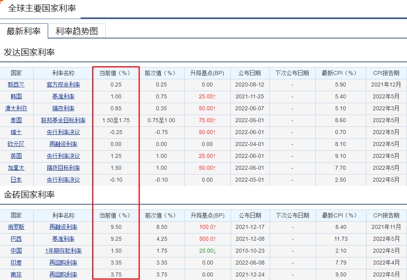Viewport: 407px width, 280px height.
Task: Open the 俄罗斯 country link
Action: [x=16, y=227]
